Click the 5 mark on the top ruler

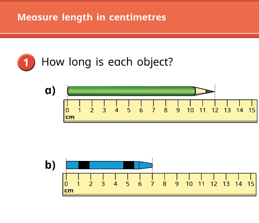tap(129, 110)
